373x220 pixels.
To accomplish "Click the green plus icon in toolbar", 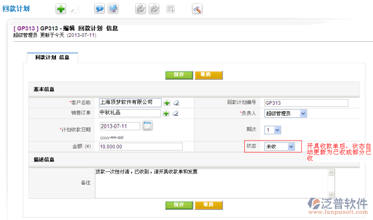I will [61, 9].
